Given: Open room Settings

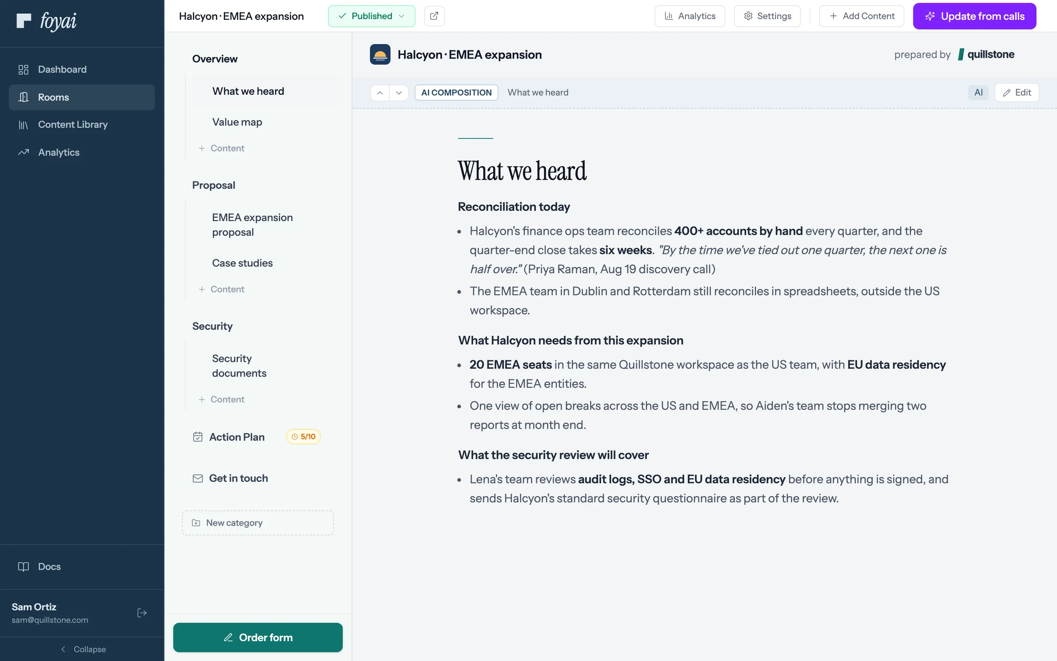Looking at the screenshot, I should (x=767, y=16).
